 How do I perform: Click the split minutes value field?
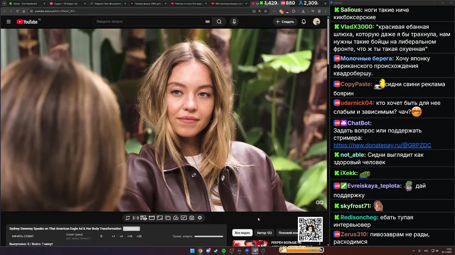click(101, 236)
